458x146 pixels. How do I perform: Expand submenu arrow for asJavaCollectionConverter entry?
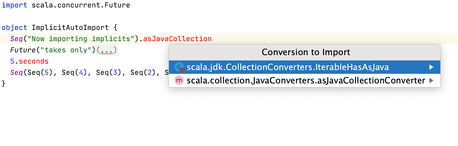coord(431,80)
